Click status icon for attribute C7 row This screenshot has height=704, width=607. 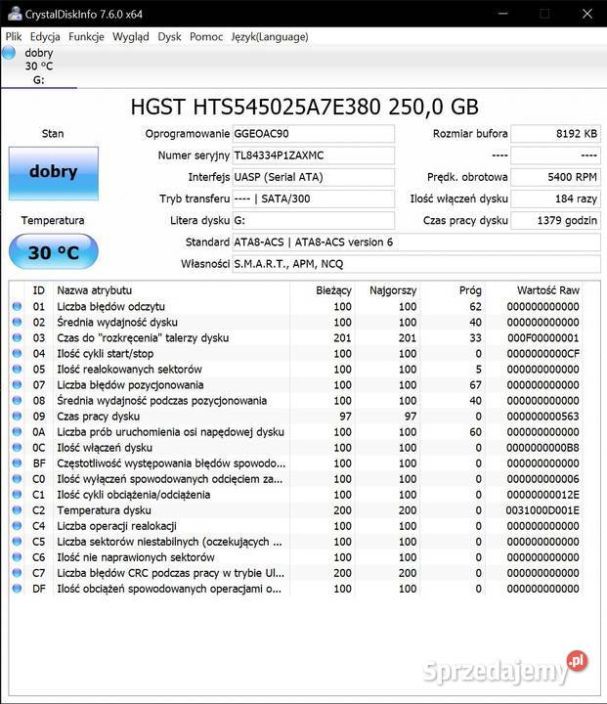pyautogui.click(x=17, y=573)
